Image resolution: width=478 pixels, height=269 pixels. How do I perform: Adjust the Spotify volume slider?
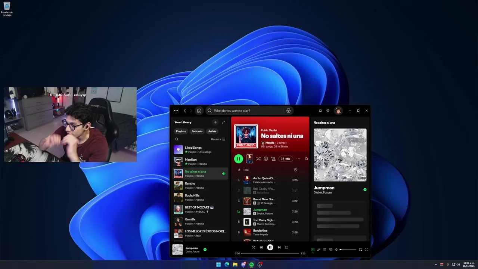click(348, 250)
